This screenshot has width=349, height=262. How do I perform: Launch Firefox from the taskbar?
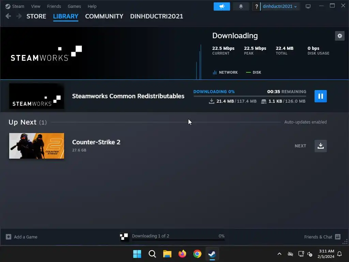coord(182,254)
